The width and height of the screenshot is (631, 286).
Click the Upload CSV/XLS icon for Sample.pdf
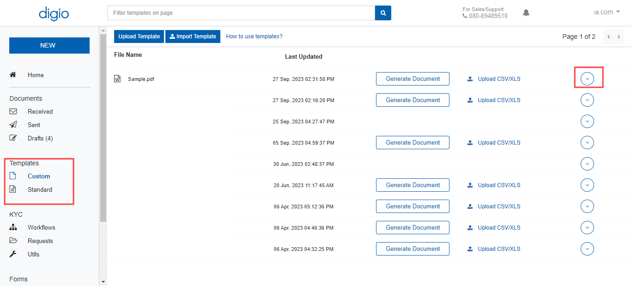point(470,79)
